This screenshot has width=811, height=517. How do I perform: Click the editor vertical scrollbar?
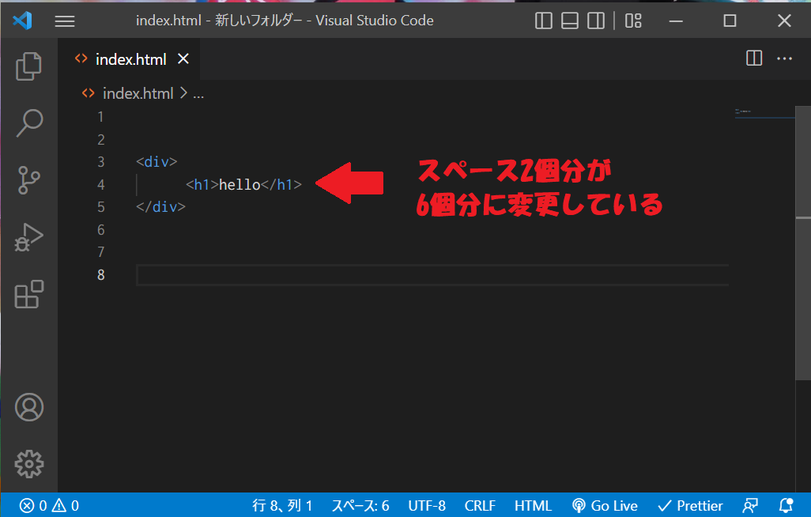tap(803, 243)
